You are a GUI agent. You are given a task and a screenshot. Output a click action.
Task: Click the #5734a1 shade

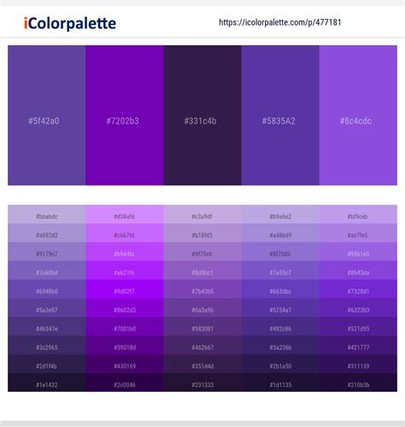click(x=280, y=308)
